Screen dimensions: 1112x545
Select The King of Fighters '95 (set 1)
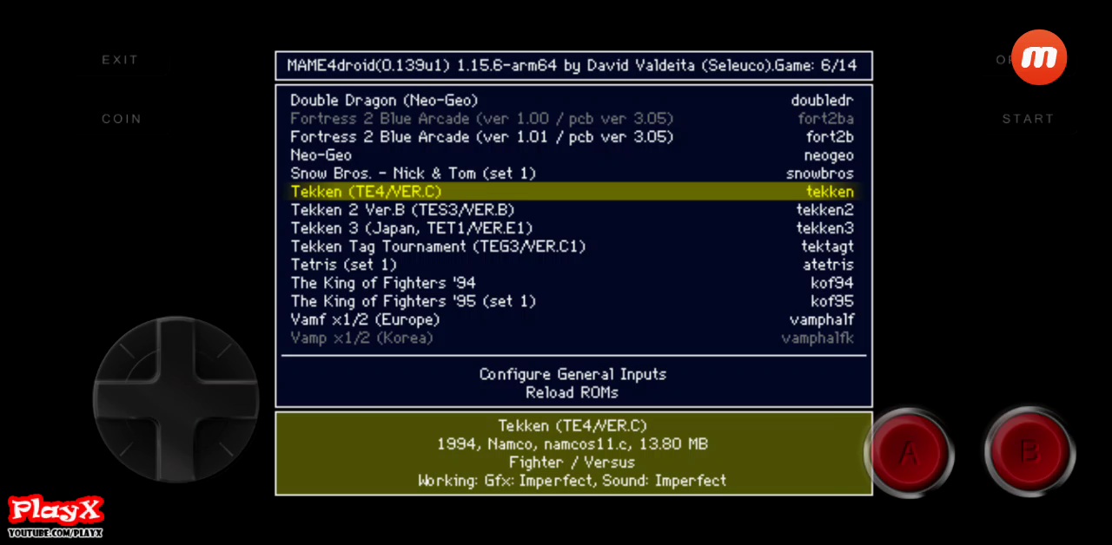573,301
